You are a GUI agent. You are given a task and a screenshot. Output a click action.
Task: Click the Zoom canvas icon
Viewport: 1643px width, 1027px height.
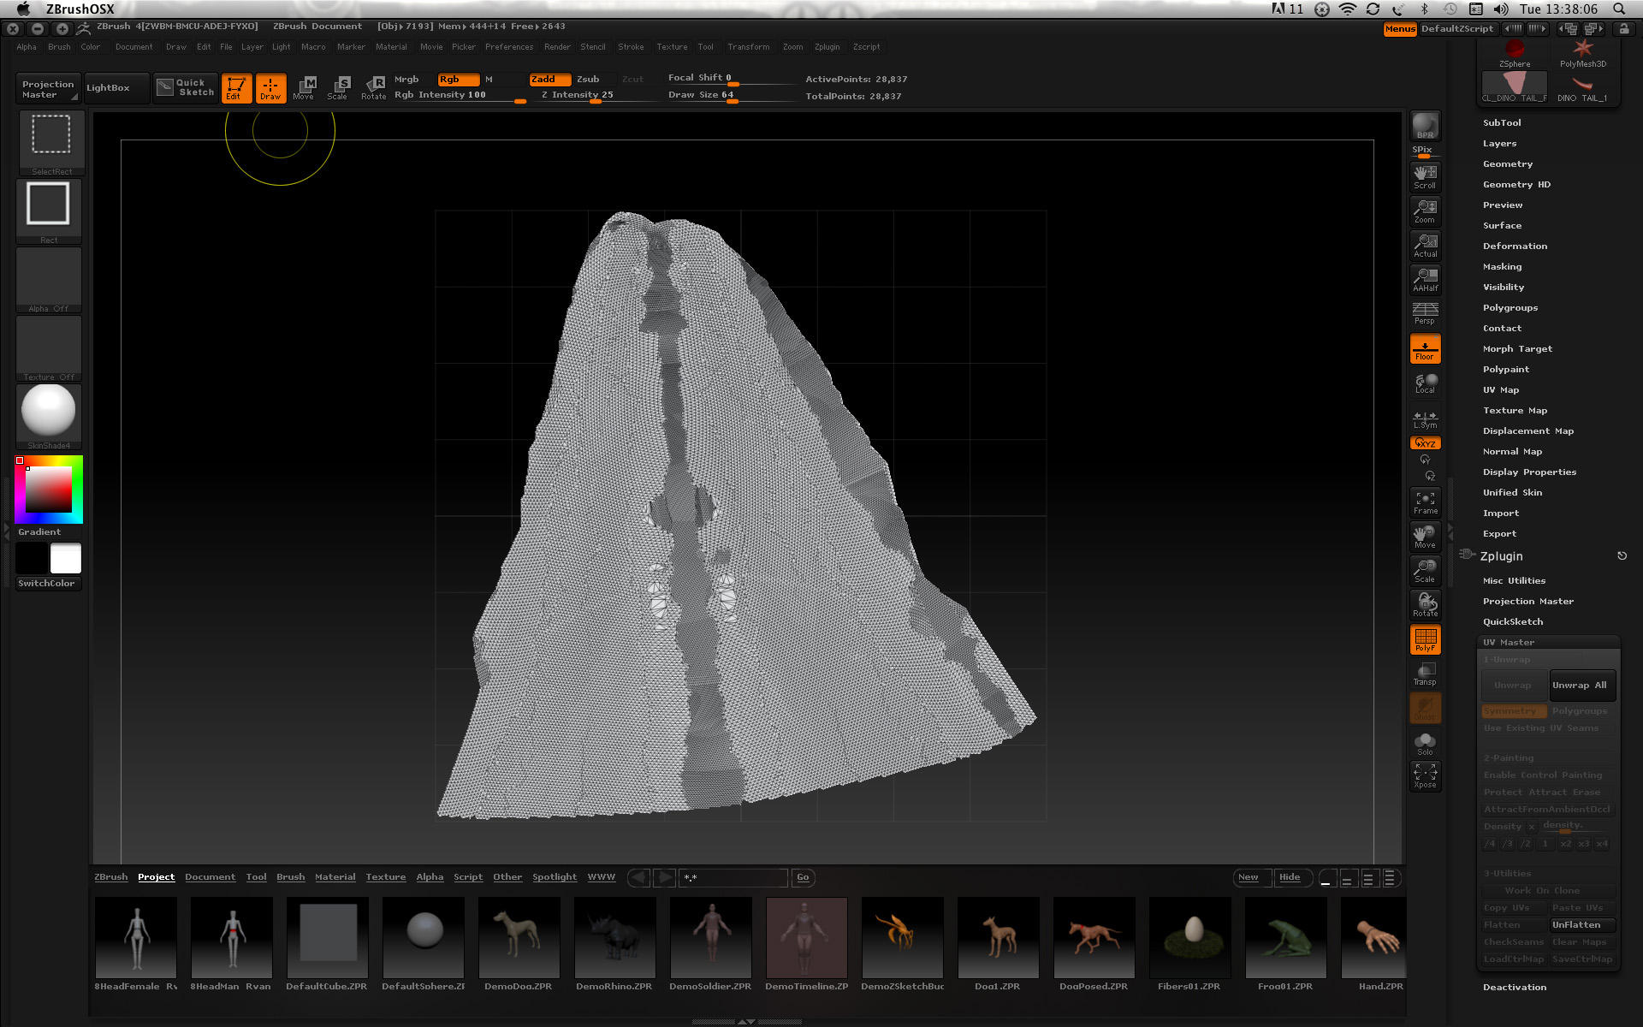[x=1425, y=211]
